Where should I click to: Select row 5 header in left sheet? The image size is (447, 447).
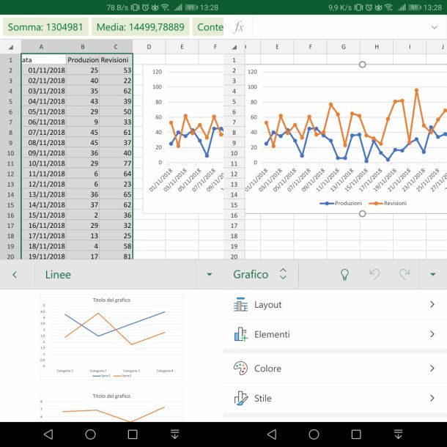coord(10,101)
